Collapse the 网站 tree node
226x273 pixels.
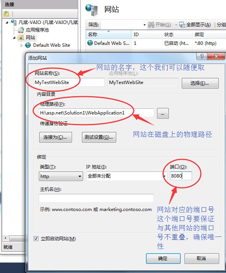pos(14,38)
